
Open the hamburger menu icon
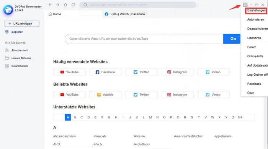tap(245, 5)
